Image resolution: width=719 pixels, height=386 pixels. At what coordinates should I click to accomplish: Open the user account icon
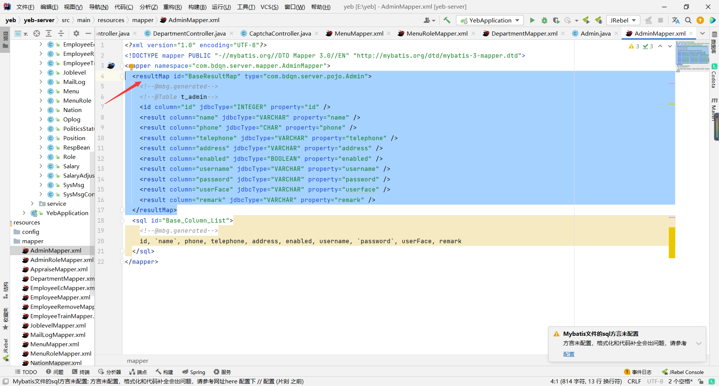(x=429, y=20)
